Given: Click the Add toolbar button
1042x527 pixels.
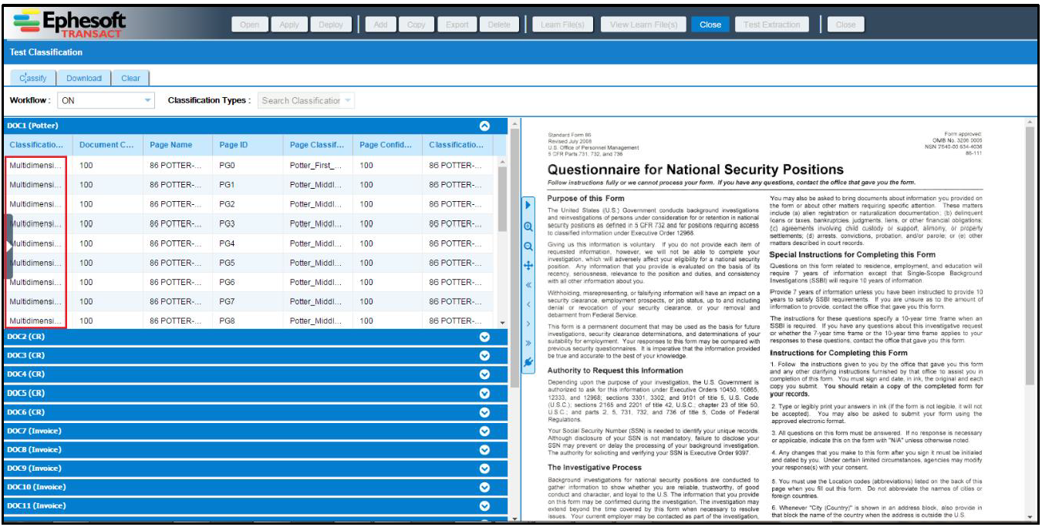Looking at the screenshot, I should point(381,25).
